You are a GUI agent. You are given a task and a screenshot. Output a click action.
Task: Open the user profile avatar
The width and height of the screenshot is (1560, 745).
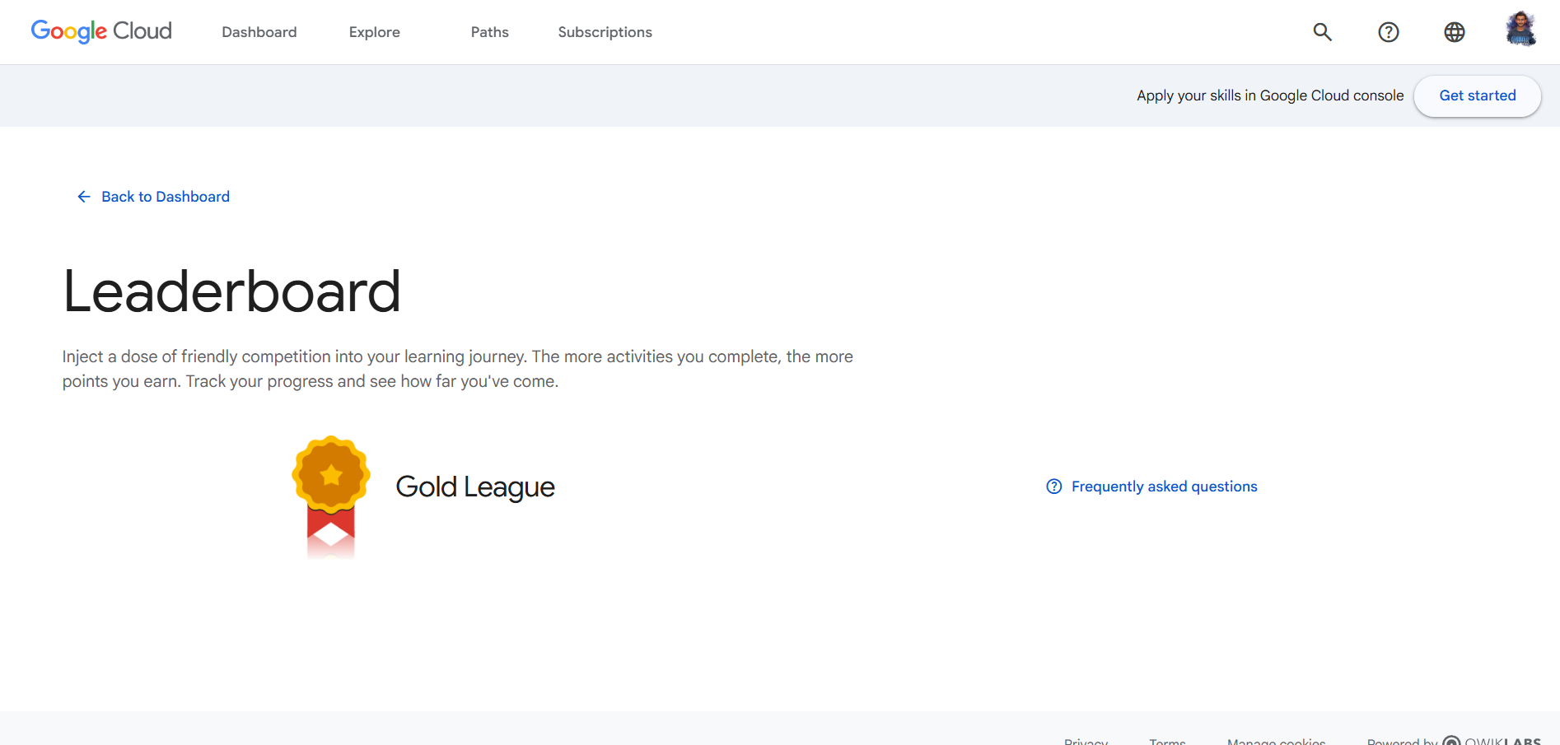pyautogui.click(x=1520, y=30)
